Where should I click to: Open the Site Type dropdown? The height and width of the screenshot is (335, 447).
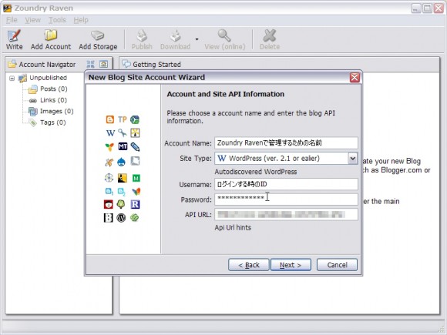coord(353,158)
